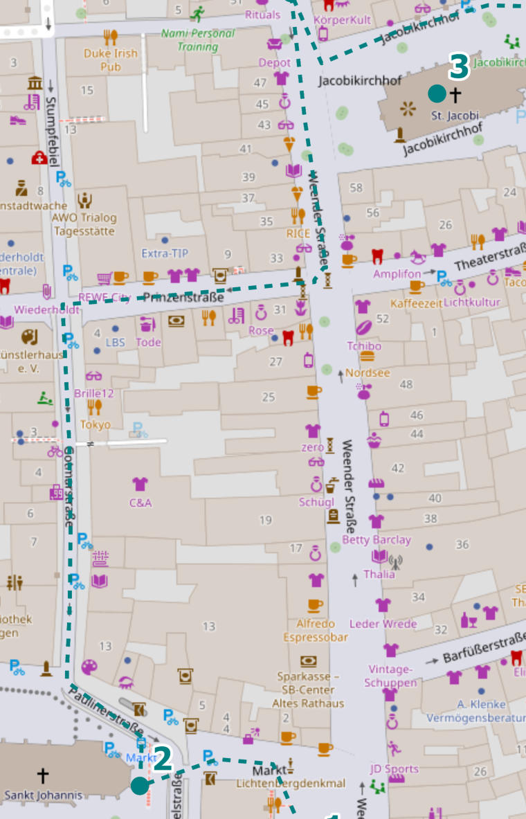Select the bakery bread icon near number 42
The width and height of the screenshot is (526, 819).
click(x=376, y=483)
